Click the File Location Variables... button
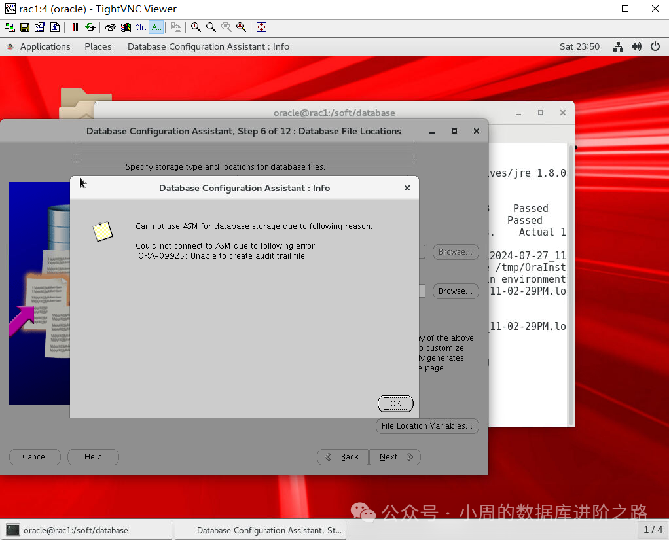The width and height of the screenshot is (669, 540). click(x=427, y=425)
